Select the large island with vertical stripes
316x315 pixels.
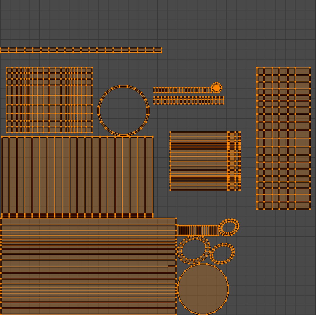coord(77,177)
